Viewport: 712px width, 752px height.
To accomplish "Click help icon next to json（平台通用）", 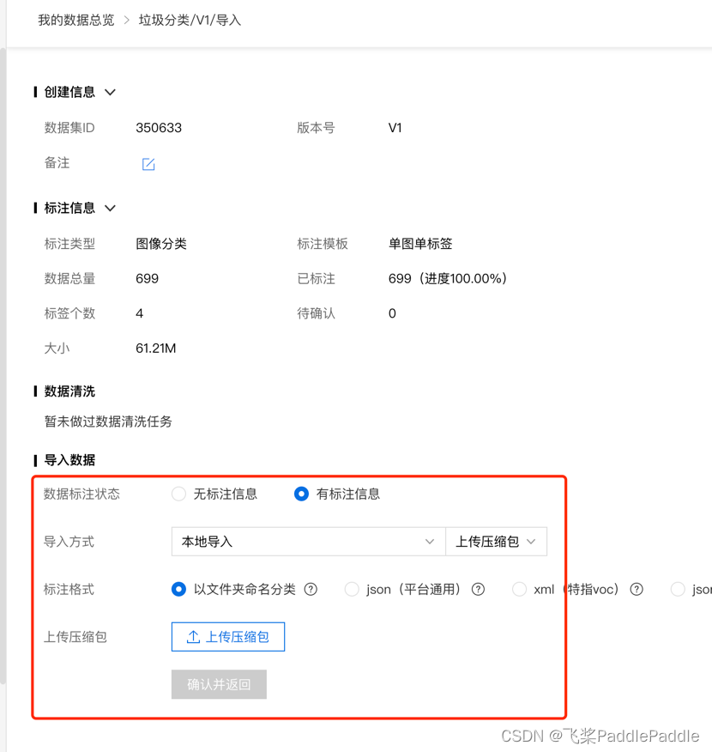I will pos(479,589).
